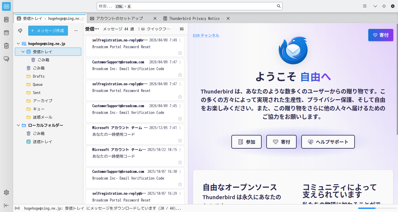The height and width of the screenshot is (212, 398).
Task: Collapse the ローカルフォルダー tree
Action: point(18,125)
